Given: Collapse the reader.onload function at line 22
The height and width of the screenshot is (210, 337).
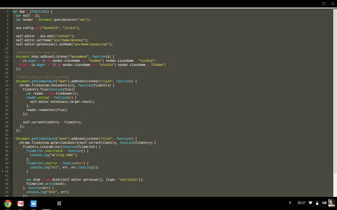Looking at the screenshot, I should 10,98.
